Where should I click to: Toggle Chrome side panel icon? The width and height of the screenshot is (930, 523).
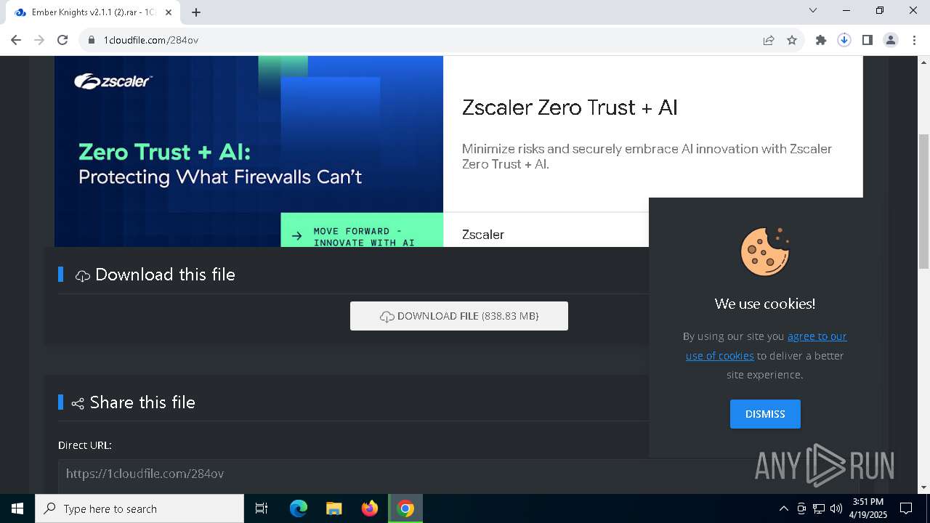click(868, 40)
